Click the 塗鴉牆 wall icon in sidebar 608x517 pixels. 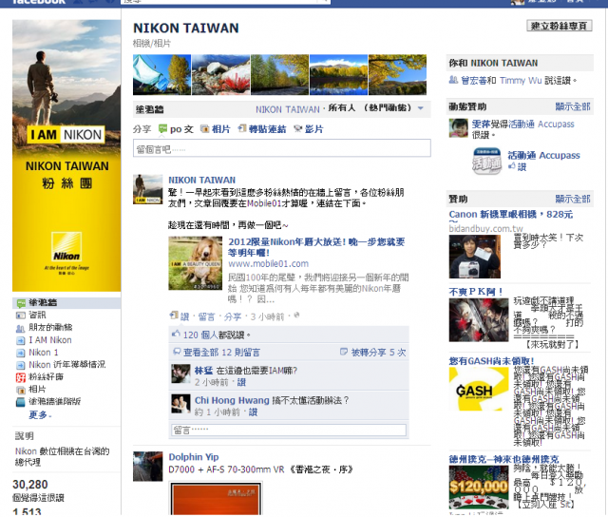21,303
